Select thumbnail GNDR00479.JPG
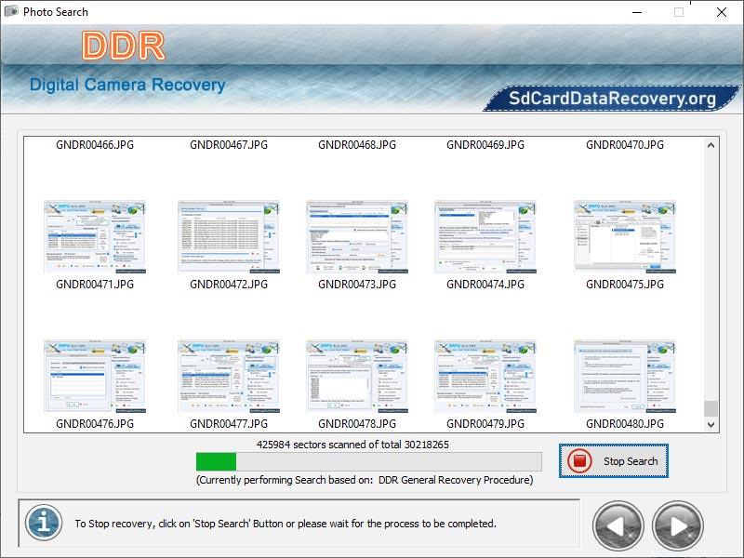 point(485,377)
